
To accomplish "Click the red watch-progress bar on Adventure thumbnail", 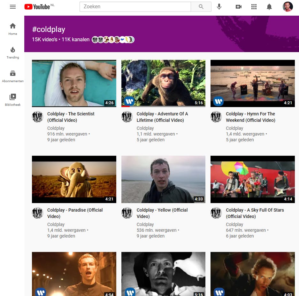I will point(126,106).
